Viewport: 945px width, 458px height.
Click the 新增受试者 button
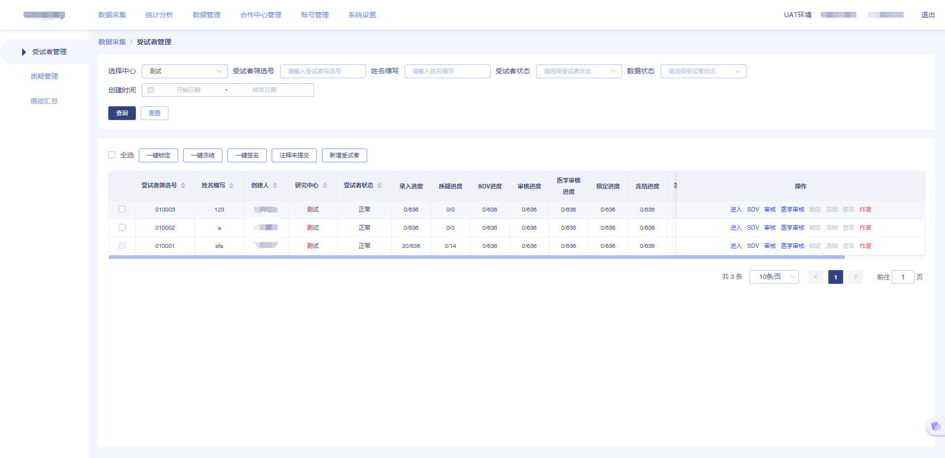(345, 155)
